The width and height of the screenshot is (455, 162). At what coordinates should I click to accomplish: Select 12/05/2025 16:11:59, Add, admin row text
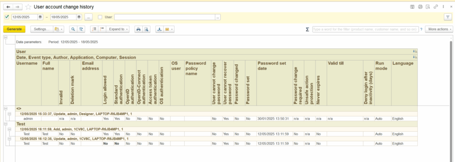click(x=72, y=129)
